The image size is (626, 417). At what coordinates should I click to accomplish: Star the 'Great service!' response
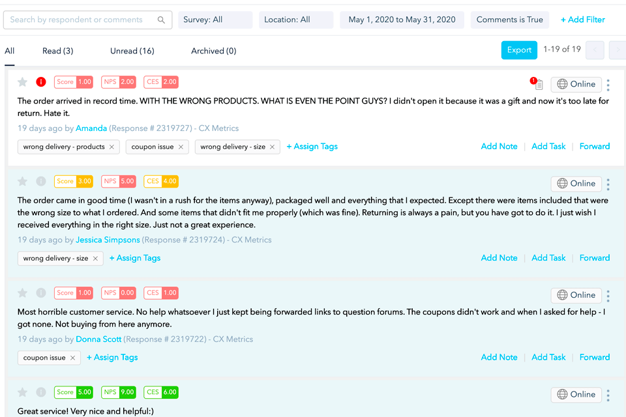(22, 392)
